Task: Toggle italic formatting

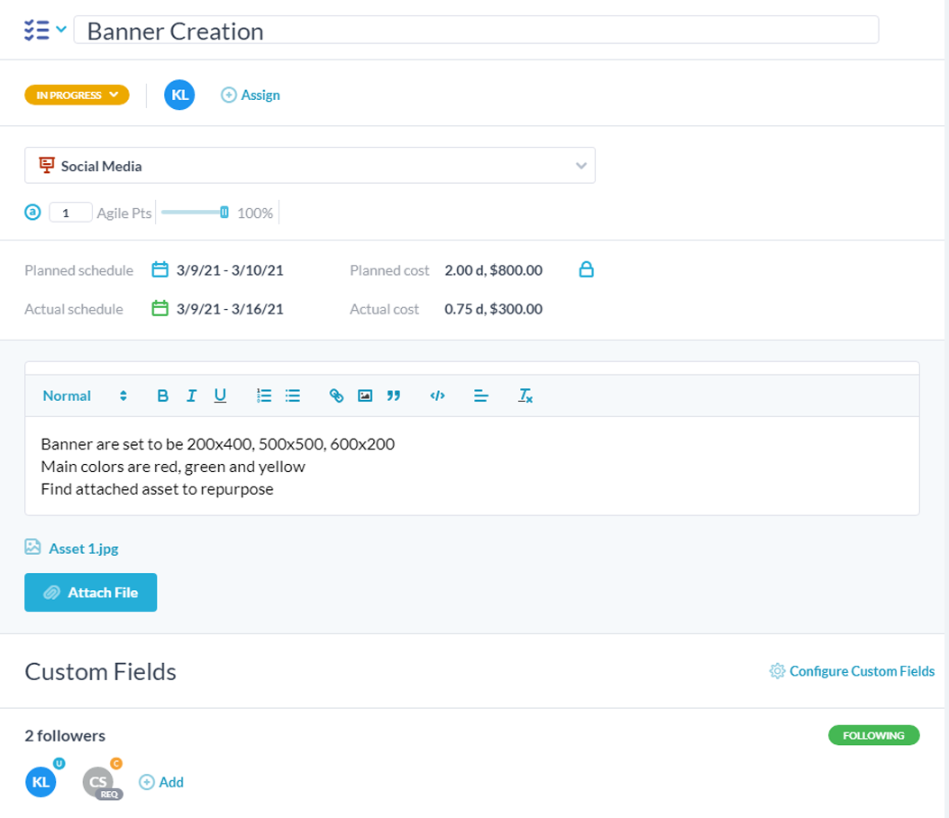Action: coord(191,395)
